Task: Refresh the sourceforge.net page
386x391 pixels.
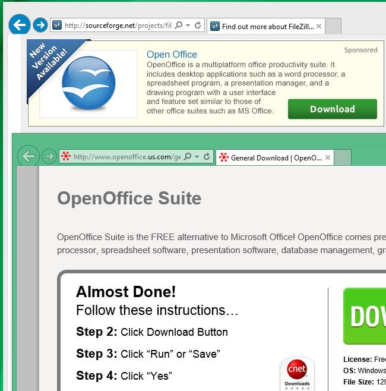Action: (198, 25)
